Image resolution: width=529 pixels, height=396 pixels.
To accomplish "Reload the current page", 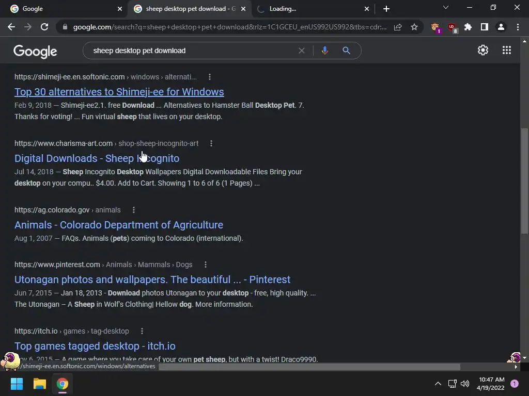I will pyautogui.click(x=44, y=27).
